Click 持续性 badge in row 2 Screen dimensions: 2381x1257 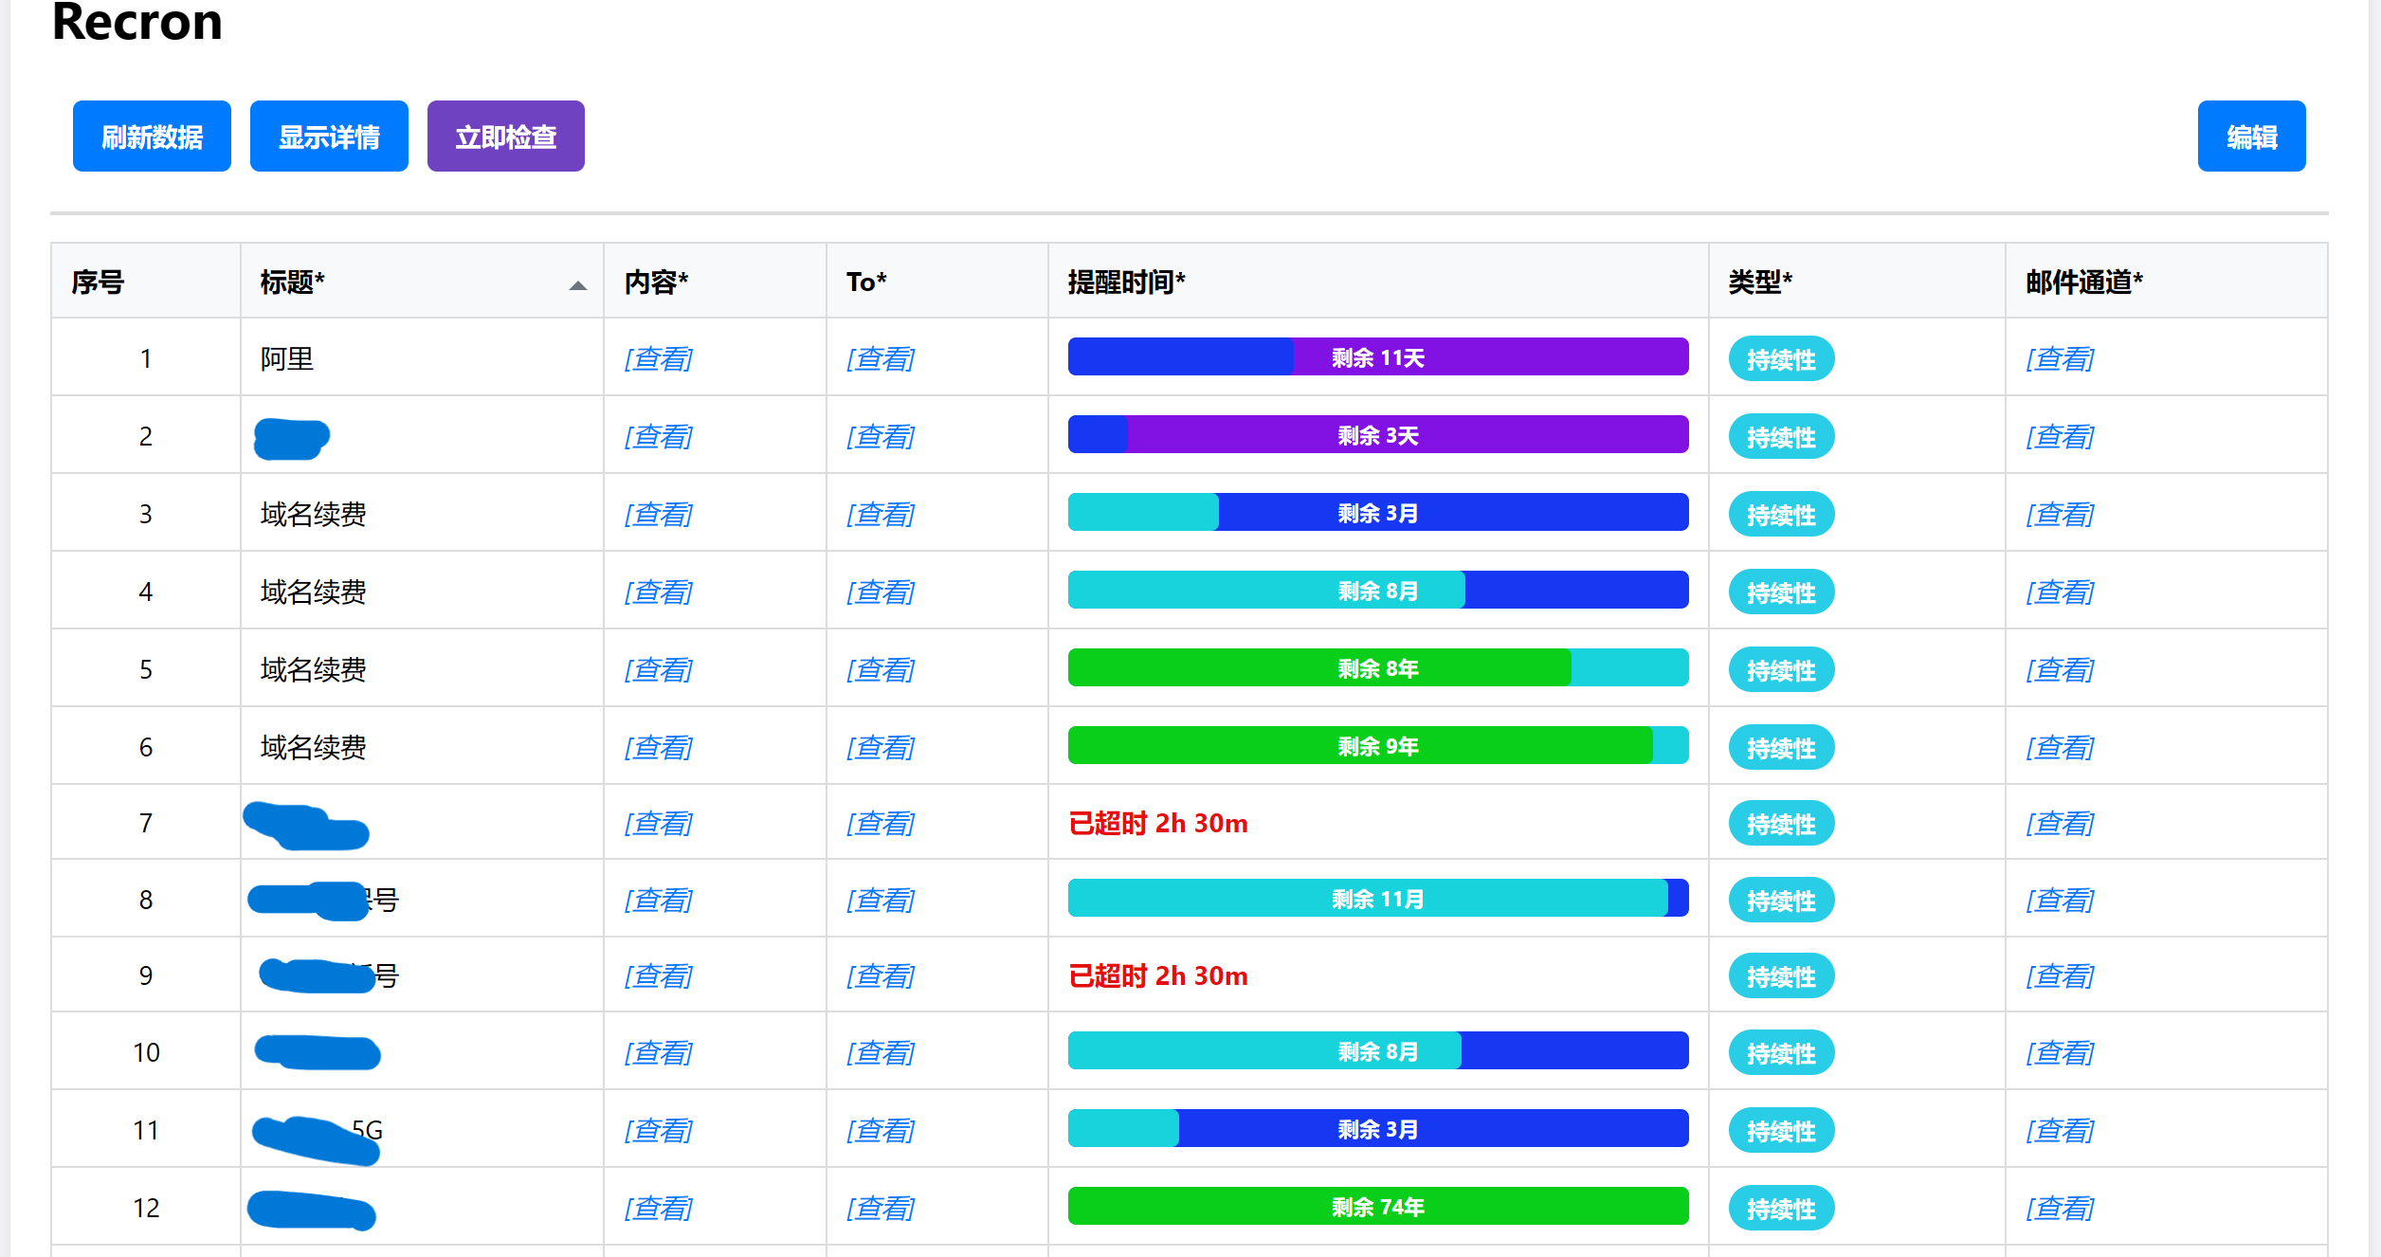1781,437
